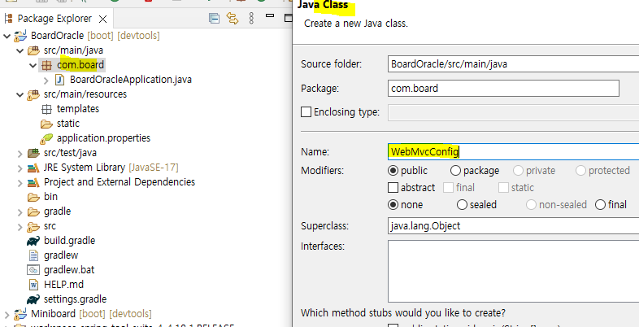Click the Source folder text field

(514, 63)
